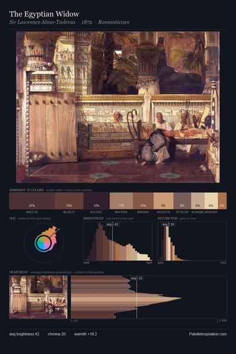Click the heartbeat chart avg 42 label
Viewport: 236px width, 354px height.
[137, 278]
